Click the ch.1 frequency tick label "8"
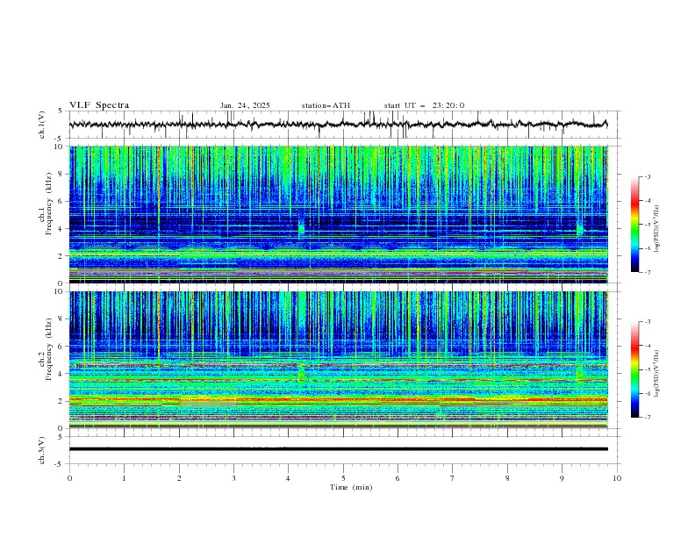This screenshot has width=695, height=537. click(x=62, y=174)
